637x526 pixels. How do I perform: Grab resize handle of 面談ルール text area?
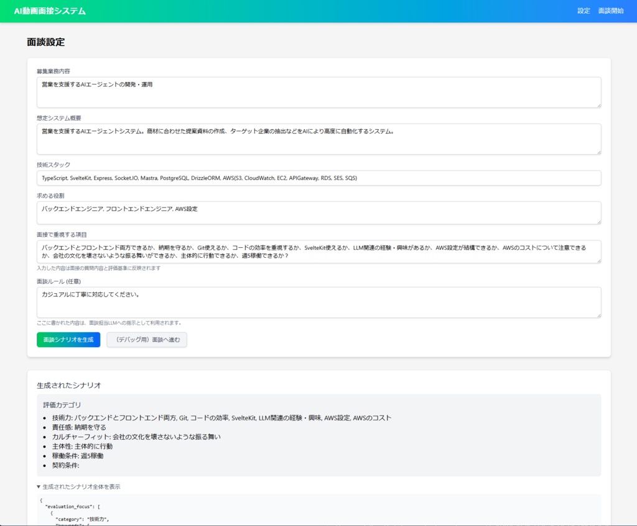click(598, 315)
